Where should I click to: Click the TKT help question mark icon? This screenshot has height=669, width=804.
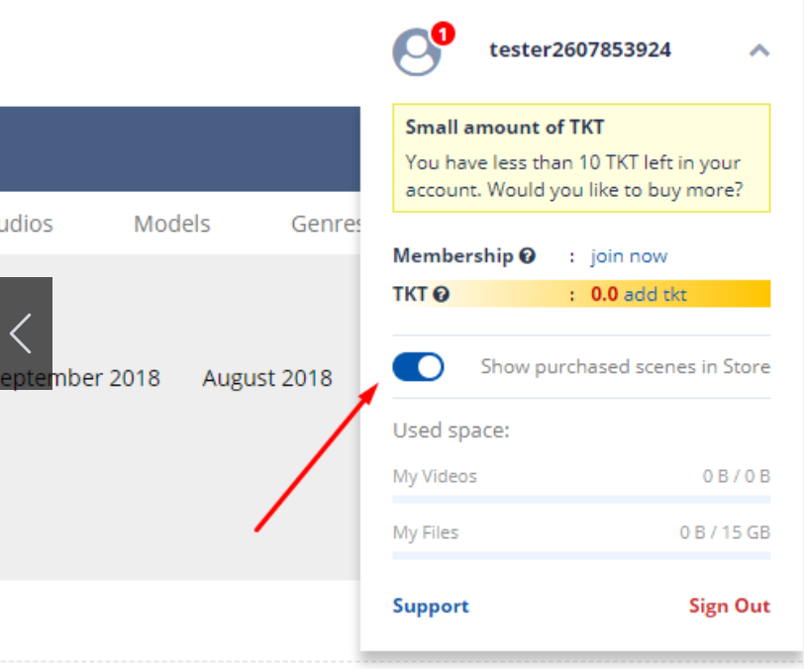[442, 294]
